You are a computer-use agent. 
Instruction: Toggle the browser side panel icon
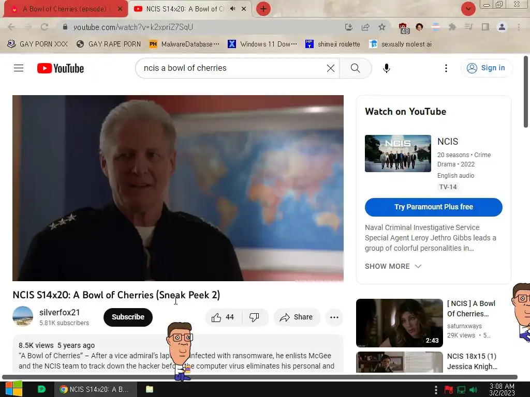[x=485, y=27]
